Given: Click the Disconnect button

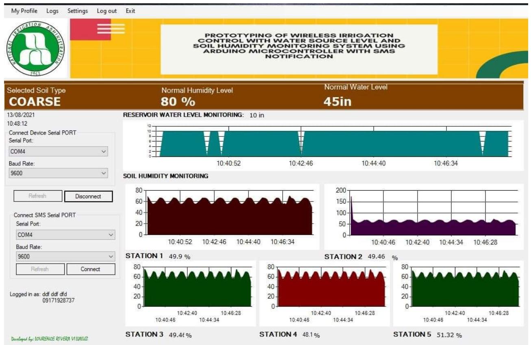Looking at the screenshot, I should click(x=88, y=196).
